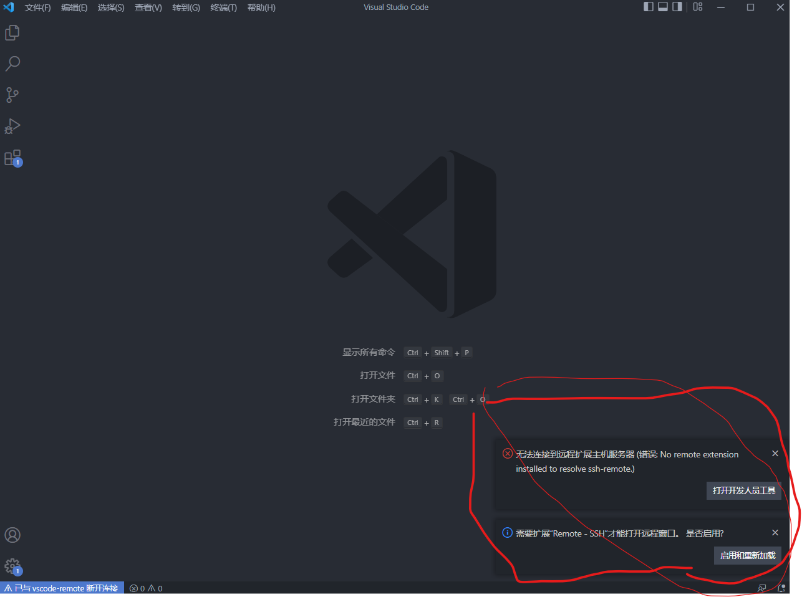Click the P key hint

pos(466,353)
